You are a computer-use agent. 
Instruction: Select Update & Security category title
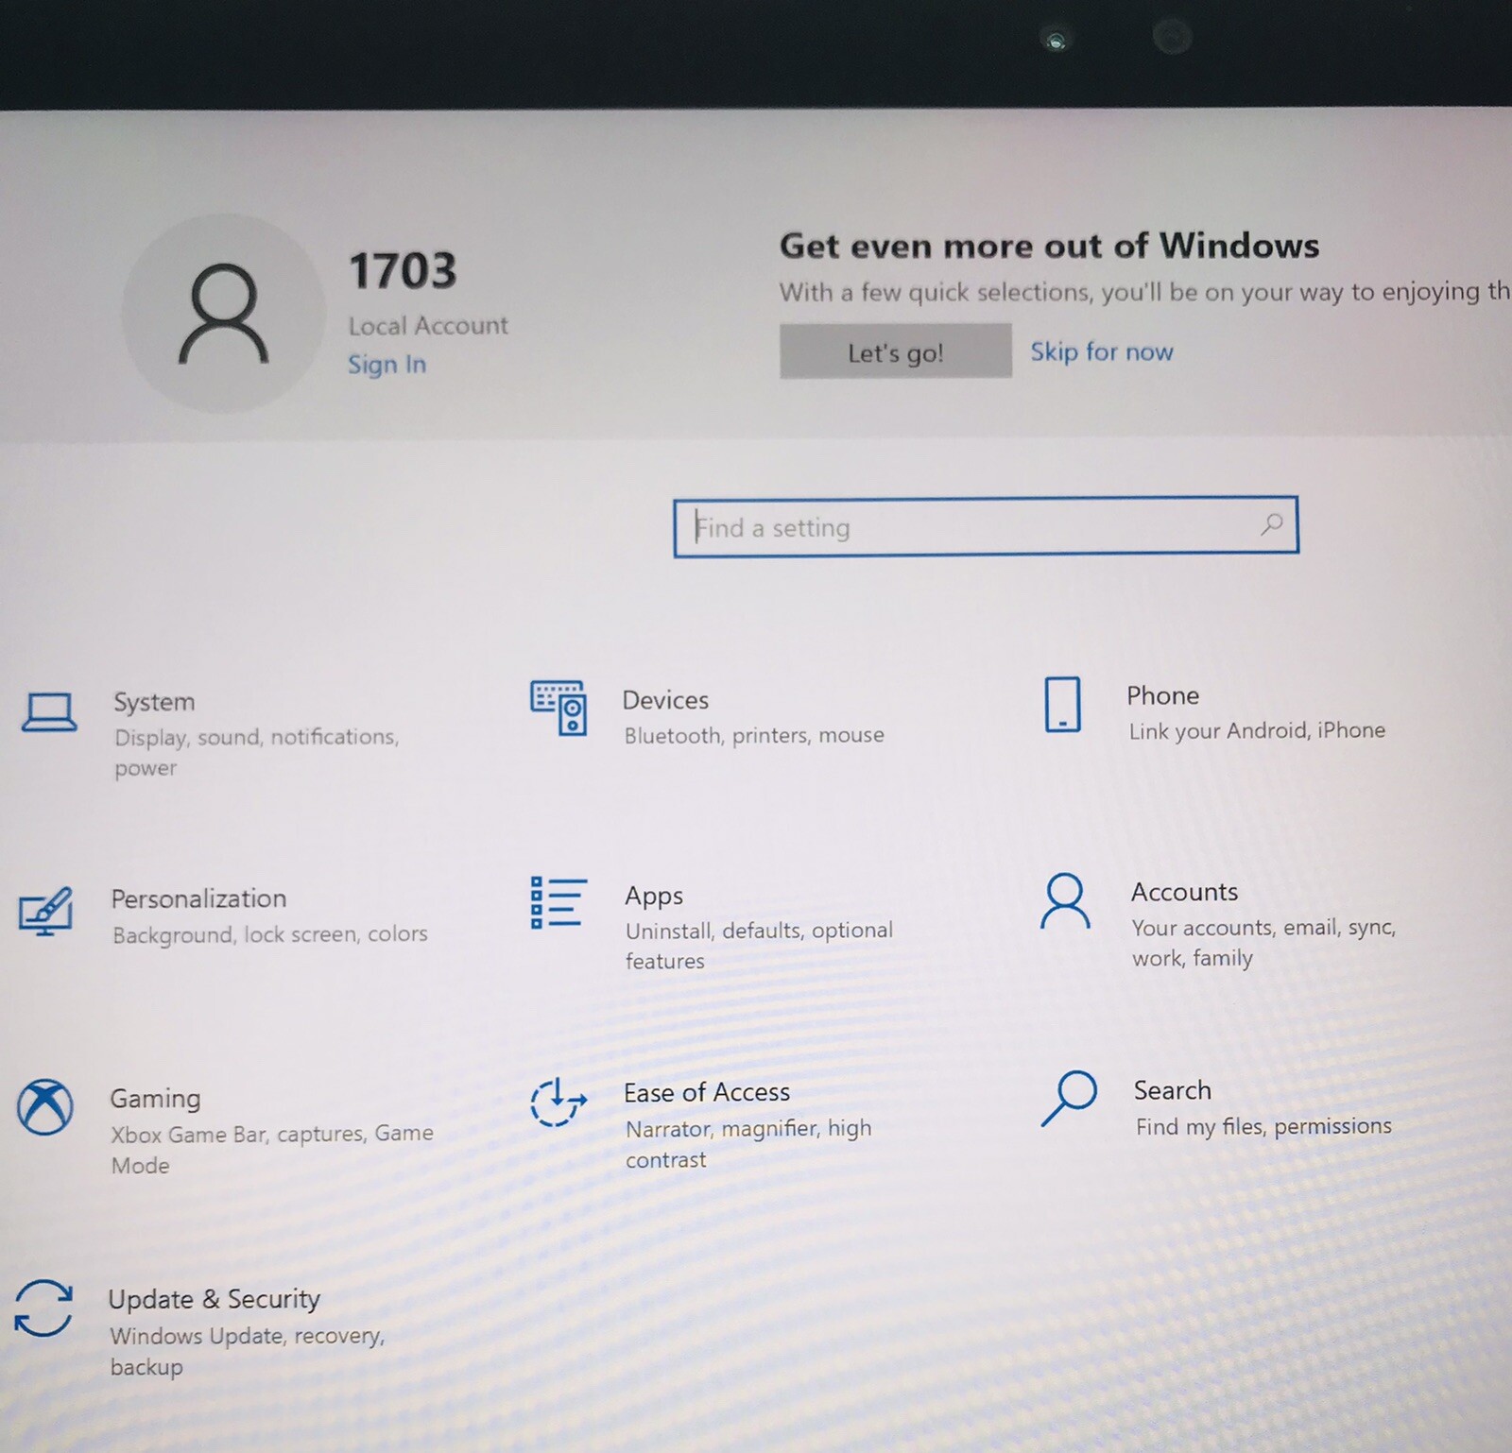(x=214, y=1299)
